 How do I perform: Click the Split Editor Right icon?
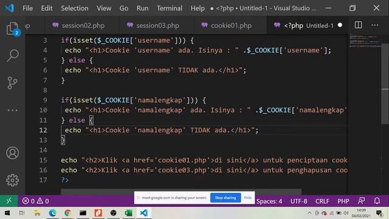pos(358,25)
